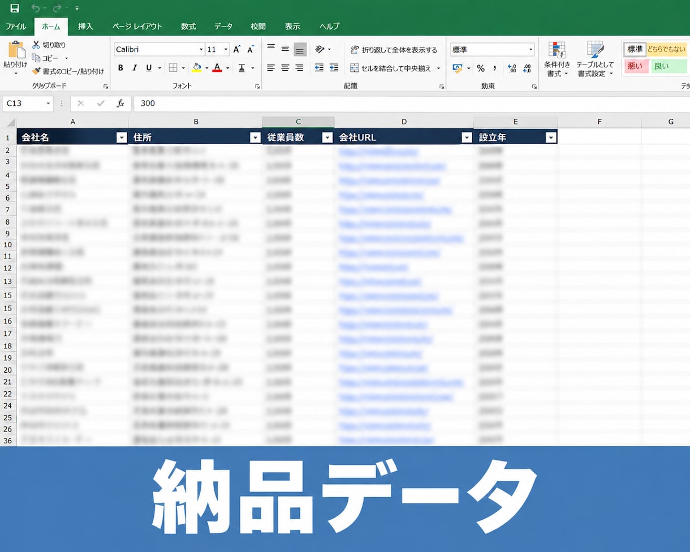Screen dimensions: 690x552
Task: Click the borders icon
Action: pos(173,68)
